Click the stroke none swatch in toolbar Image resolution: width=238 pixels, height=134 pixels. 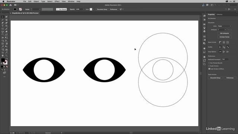5,63
